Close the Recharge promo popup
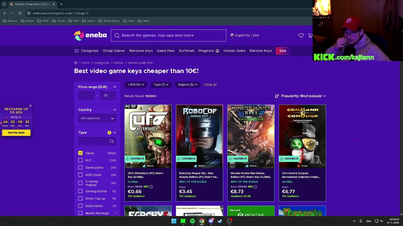The height and width of the screenshot is (226, 403). (x=30, y=106)
